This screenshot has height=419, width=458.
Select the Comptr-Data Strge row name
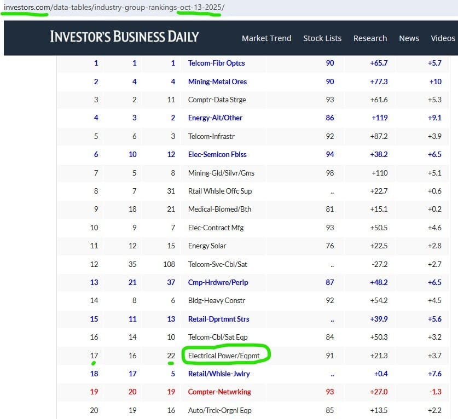coord(217,100)
